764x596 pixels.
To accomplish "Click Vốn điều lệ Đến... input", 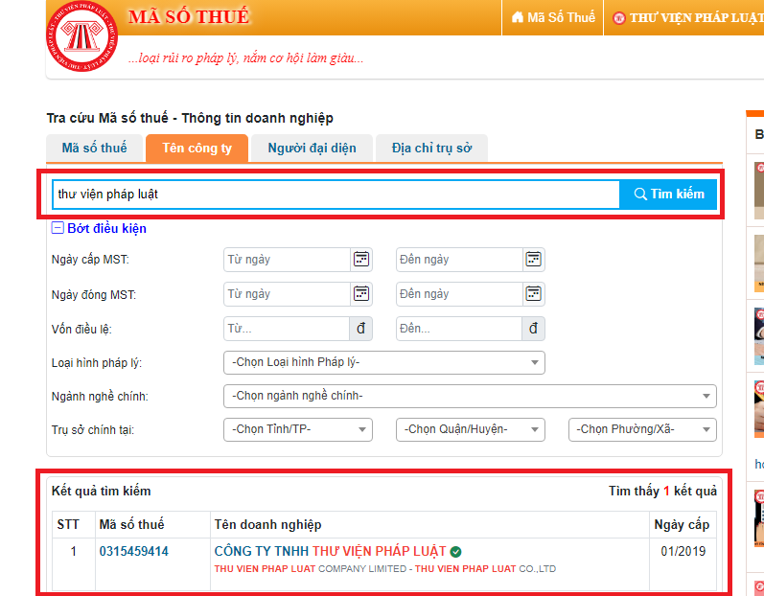I will click(x=459, y=329).
